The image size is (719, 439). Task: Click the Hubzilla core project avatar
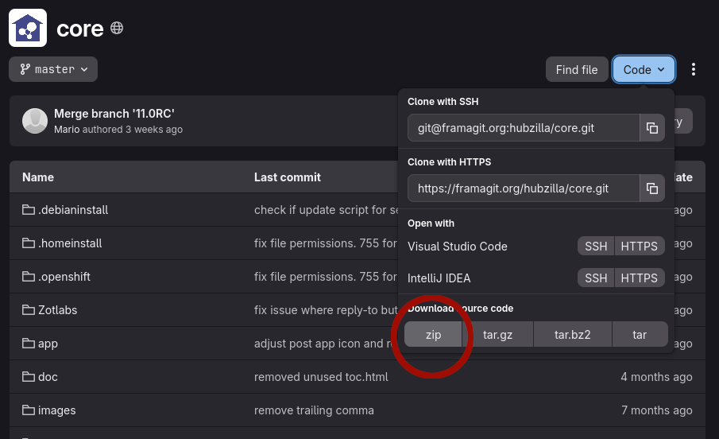click(x=28, y=29)
